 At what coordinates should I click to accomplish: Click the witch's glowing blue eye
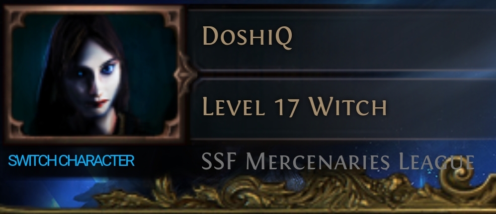(108, 68)
